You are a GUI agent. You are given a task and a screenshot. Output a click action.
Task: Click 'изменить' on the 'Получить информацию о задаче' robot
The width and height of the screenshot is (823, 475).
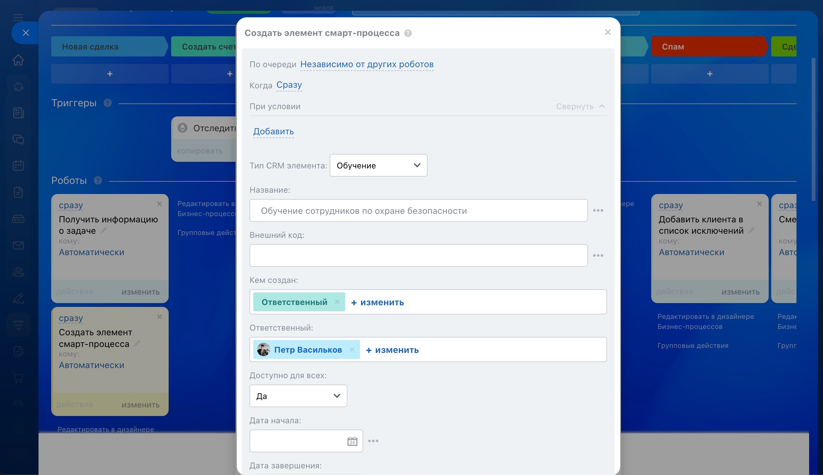pos(141,292)
